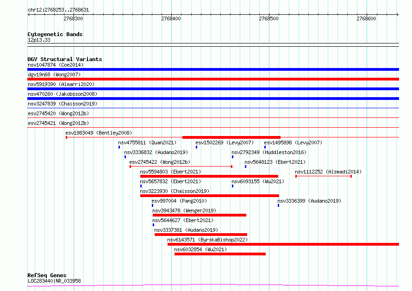Select the red nsv3337381 variant bar
This screenshot has width=412, height=291.
[201, 235]
